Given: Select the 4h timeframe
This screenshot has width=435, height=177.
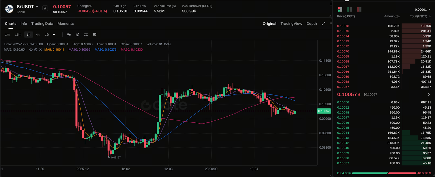Looking at the screenshot, I should [38, 35].
